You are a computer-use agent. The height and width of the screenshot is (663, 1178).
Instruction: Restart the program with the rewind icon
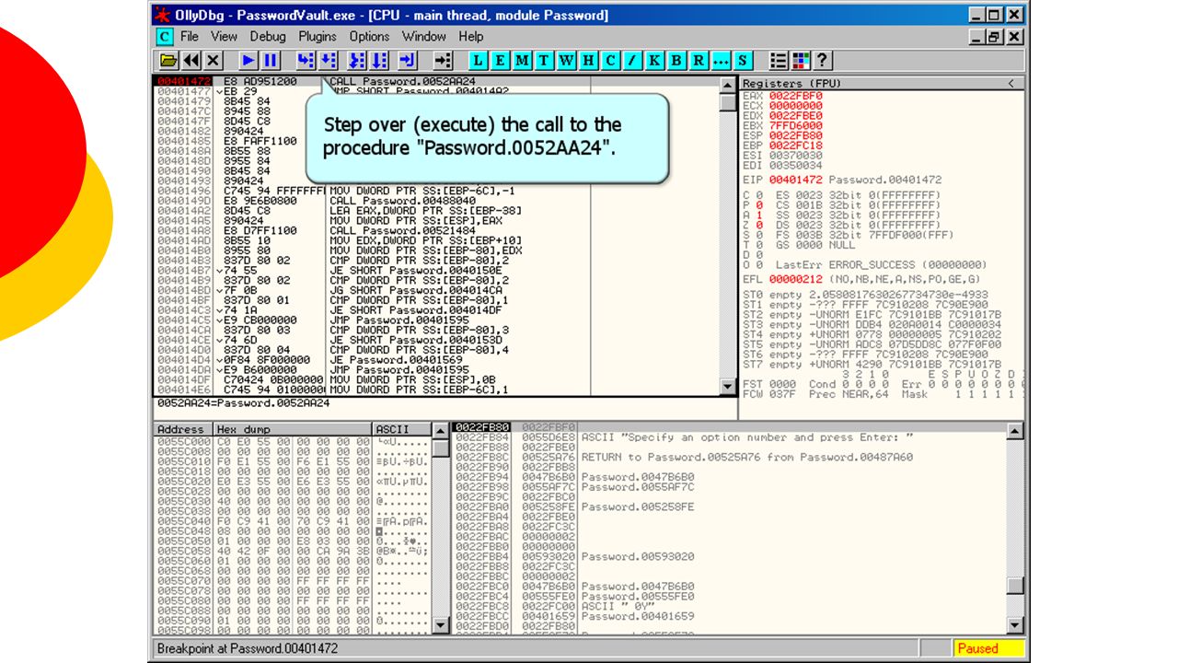191,61
